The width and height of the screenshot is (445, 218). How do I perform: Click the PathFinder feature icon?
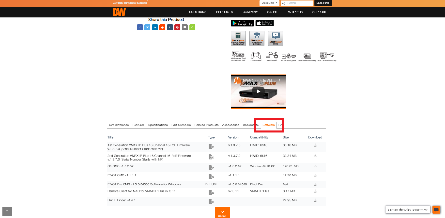coord(272,56)
